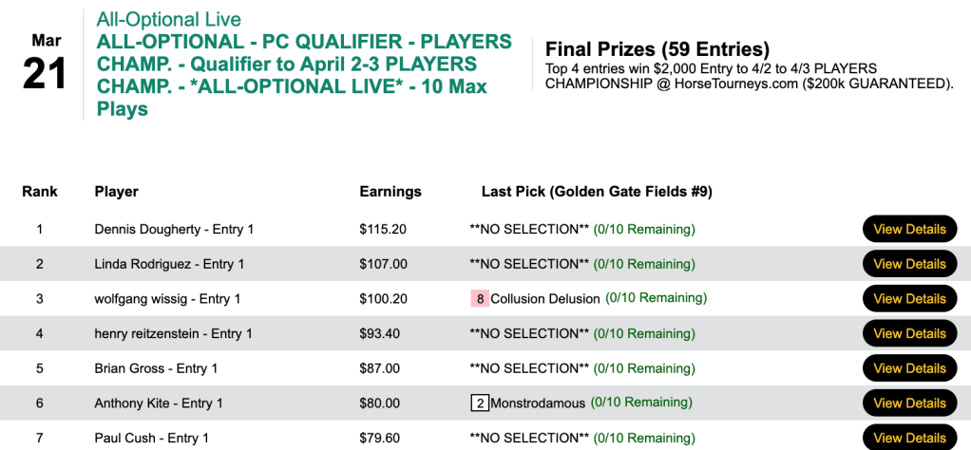
Task: Open henry reitzenstein's View Details
Action: point(909,333)
